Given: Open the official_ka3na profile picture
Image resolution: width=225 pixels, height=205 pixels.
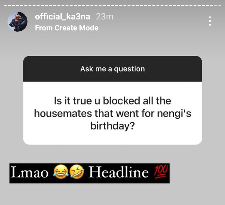Looking at the screenshot, I should click(17, 22).
